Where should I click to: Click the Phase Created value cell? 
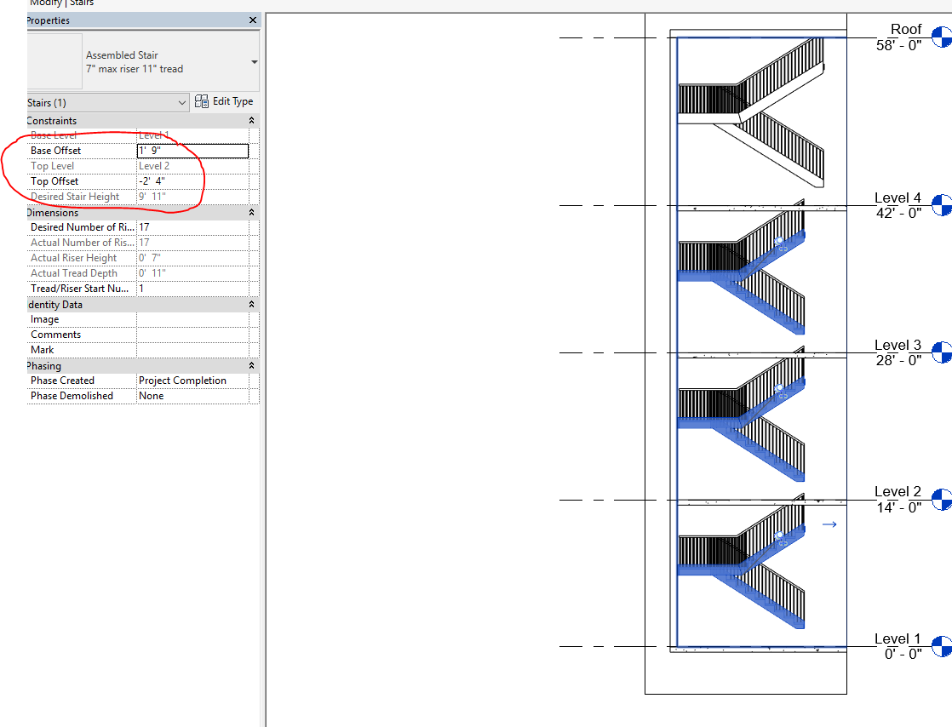[x=192, y=380]
